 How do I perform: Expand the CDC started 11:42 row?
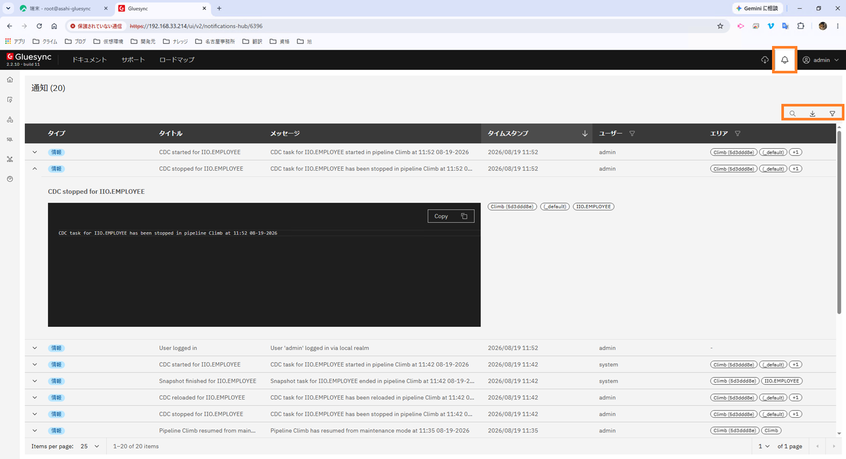[35, 364]
